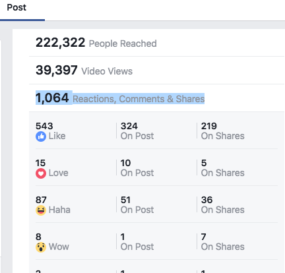
Task: Select the People Reached label
Action: [x=123, y=44]
